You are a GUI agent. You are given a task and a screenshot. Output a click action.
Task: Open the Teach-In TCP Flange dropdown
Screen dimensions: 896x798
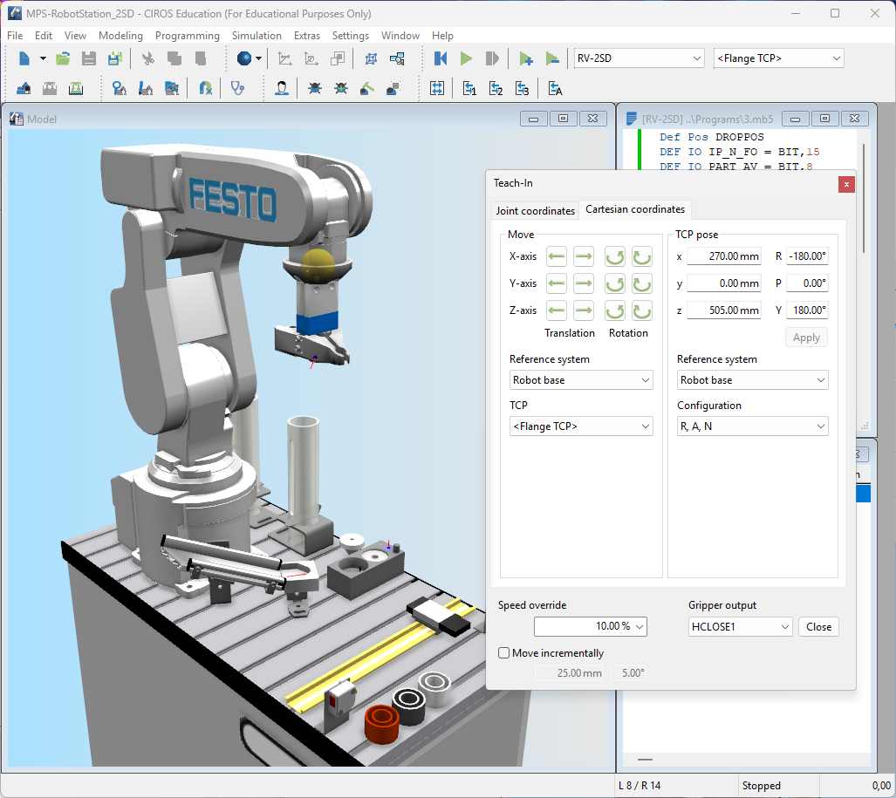tap(580, 426)
